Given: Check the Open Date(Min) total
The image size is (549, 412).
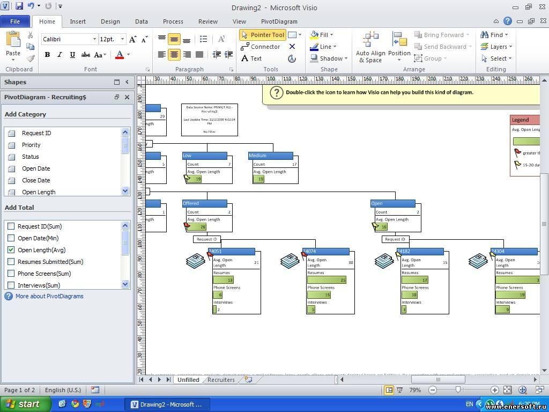Looking at the screenshot, I should [x=11, y=238].
